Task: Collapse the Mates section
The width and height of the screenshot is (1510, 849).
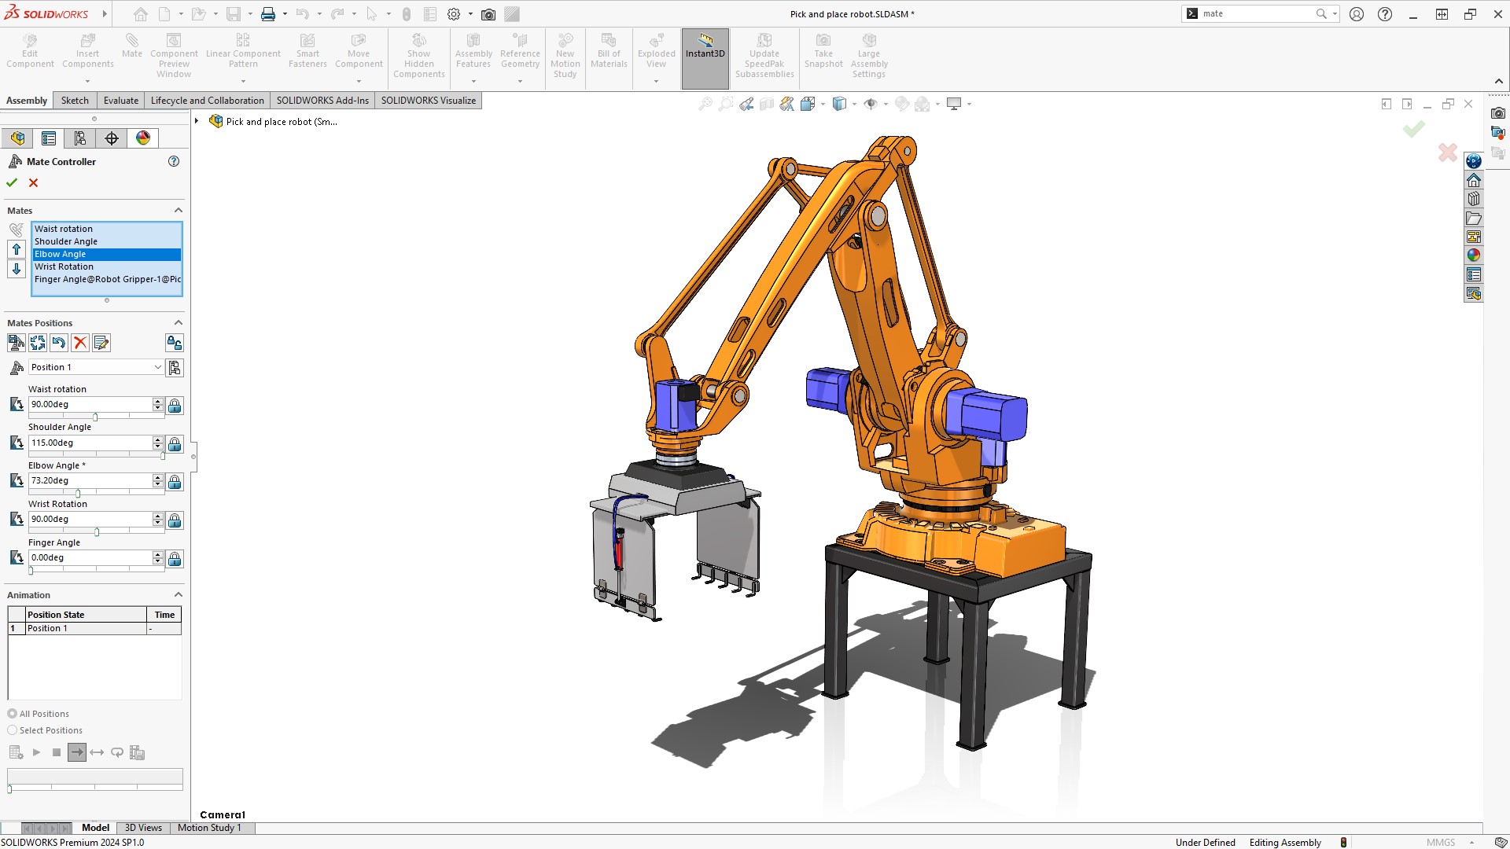Action: click(x=178, y=210)
